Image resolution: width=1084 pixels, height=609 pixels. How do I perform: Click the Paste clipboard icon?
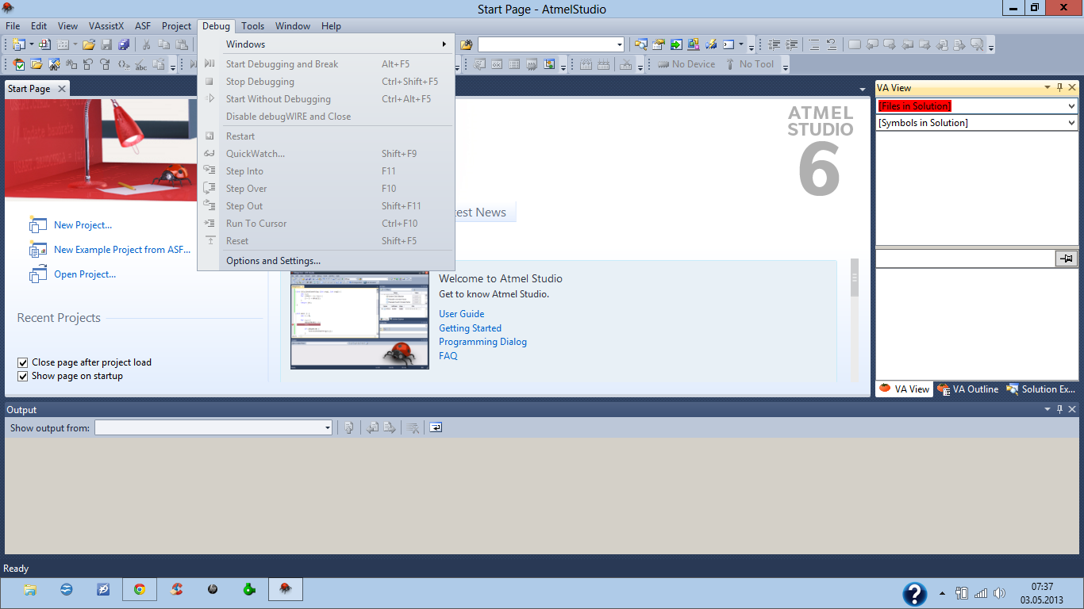click(182, 44)
